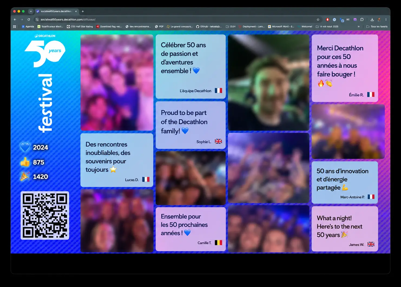Click the French flag next to Marc-Antoine P.
This screenshot has width=401, height=287.
[371, 197]
